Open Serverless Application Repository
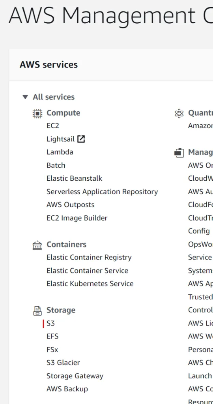The image size is (213, 404). click(102, 192)
